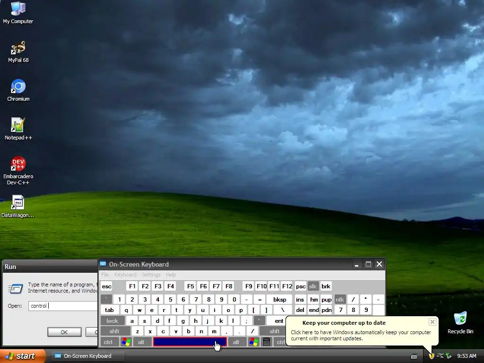The image size is (484, 363).
Task: Click the Start button
Action: [x=23, y=356]
